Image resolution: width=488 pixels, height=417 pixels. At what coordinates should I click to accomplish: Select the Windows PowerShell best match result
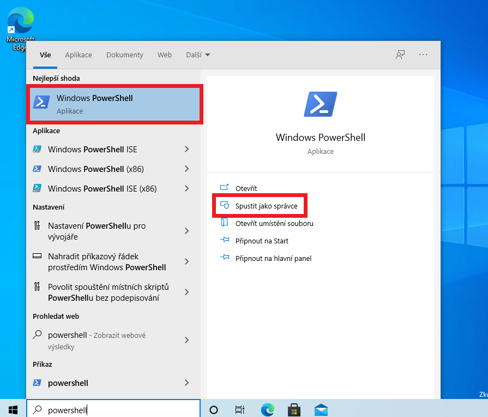(x=116, y=104)
